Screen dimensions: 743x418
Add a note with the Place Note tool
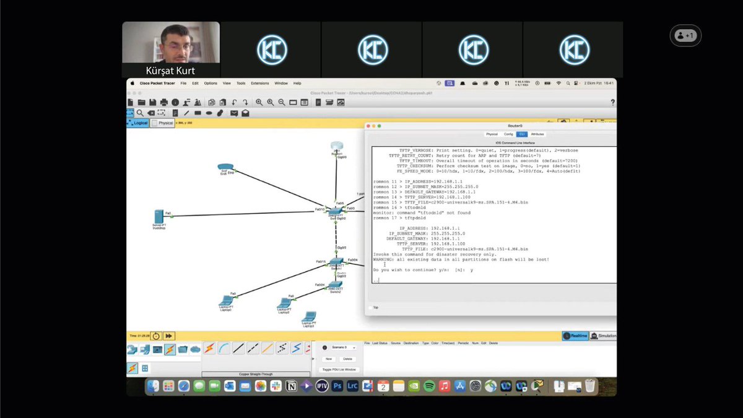[x=175, y=113]
